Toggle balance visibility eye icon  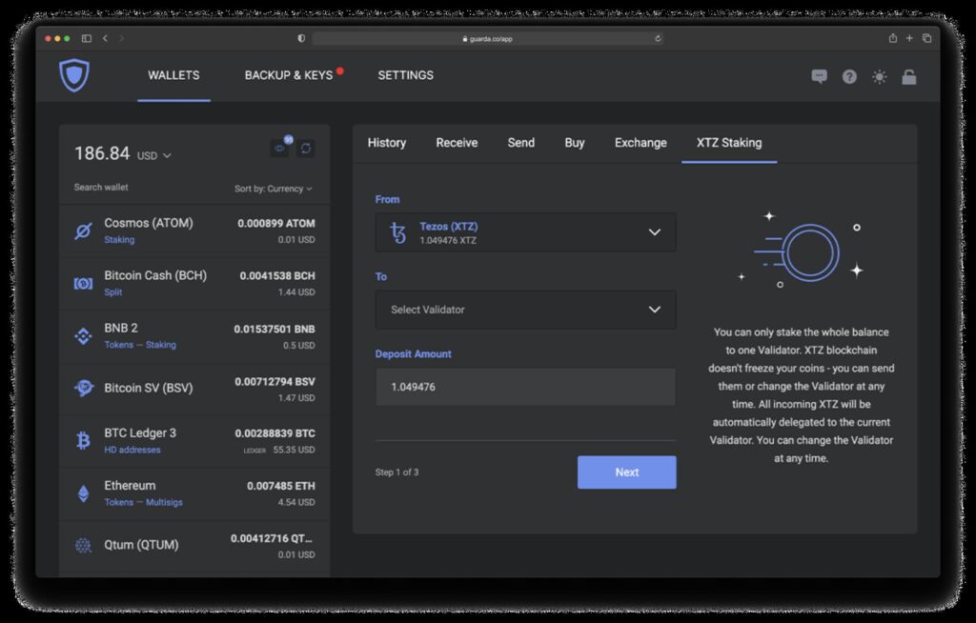tap(280, 149)
